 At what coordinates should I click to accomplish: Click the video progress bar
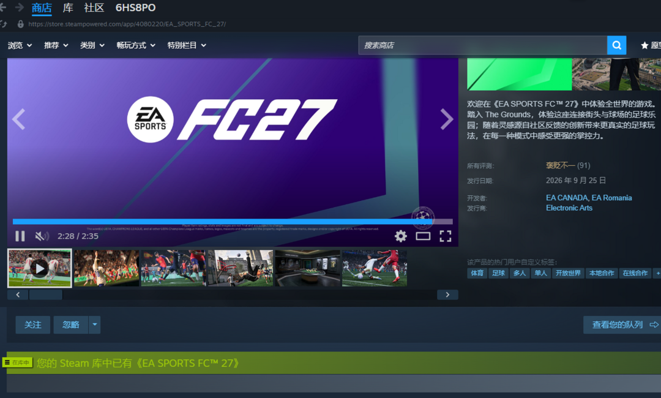pyautogui.click(x=233, y=221)
